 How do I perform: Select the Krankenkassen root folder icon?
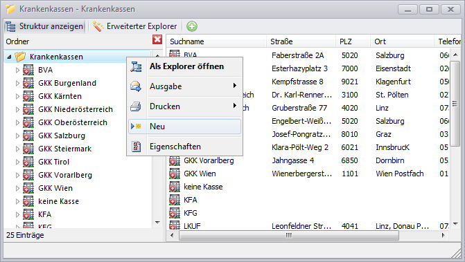pos(20,57)
